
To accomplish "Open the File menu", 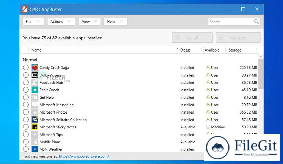I will (x=33, y=21).
